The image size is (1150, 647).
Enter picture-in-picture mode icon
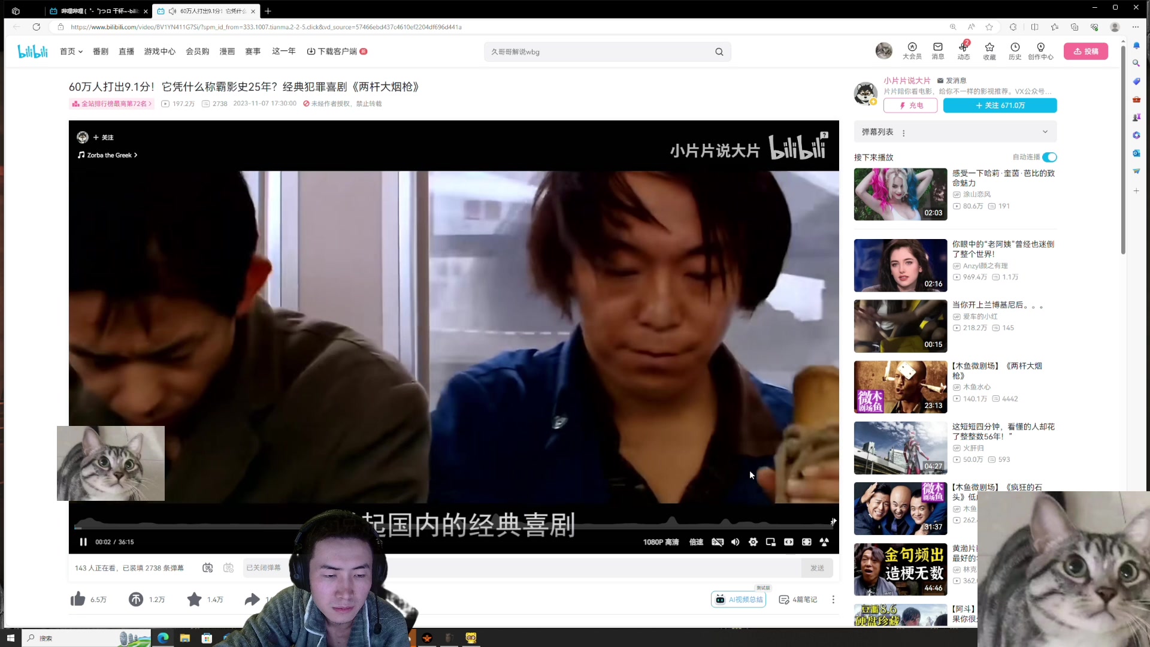(771, 542)
